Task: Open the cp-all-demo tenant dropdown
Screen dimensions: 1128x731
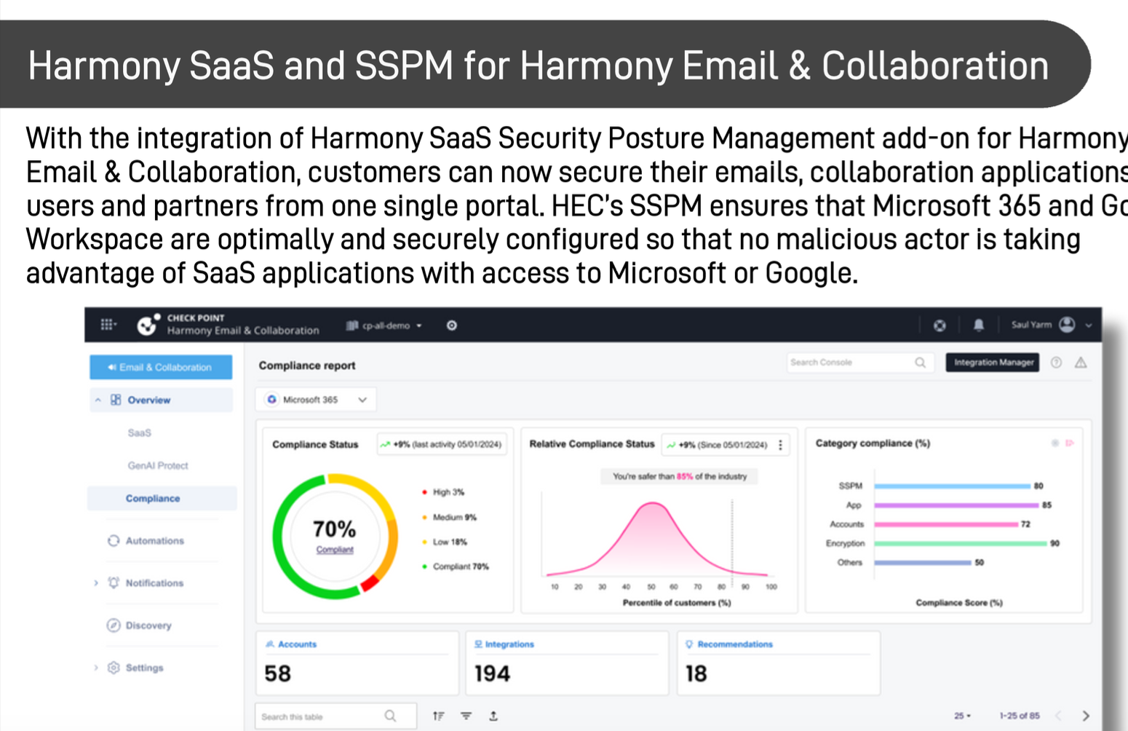Action: [x=385, y=325]
